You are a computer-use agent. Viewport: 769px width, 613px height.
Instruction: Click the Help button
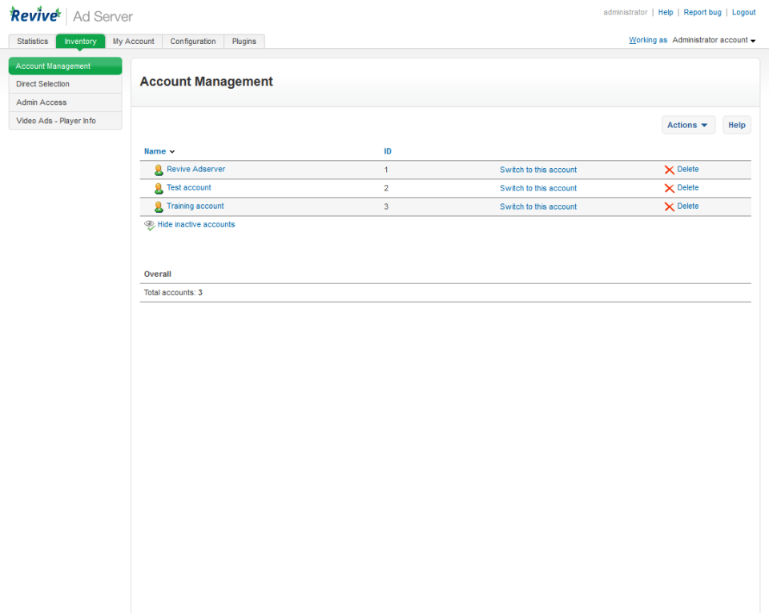point(736,125)
